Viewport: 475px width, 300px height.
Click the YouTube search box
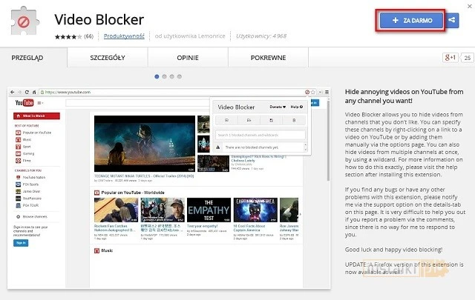click(x=138, y=103)
